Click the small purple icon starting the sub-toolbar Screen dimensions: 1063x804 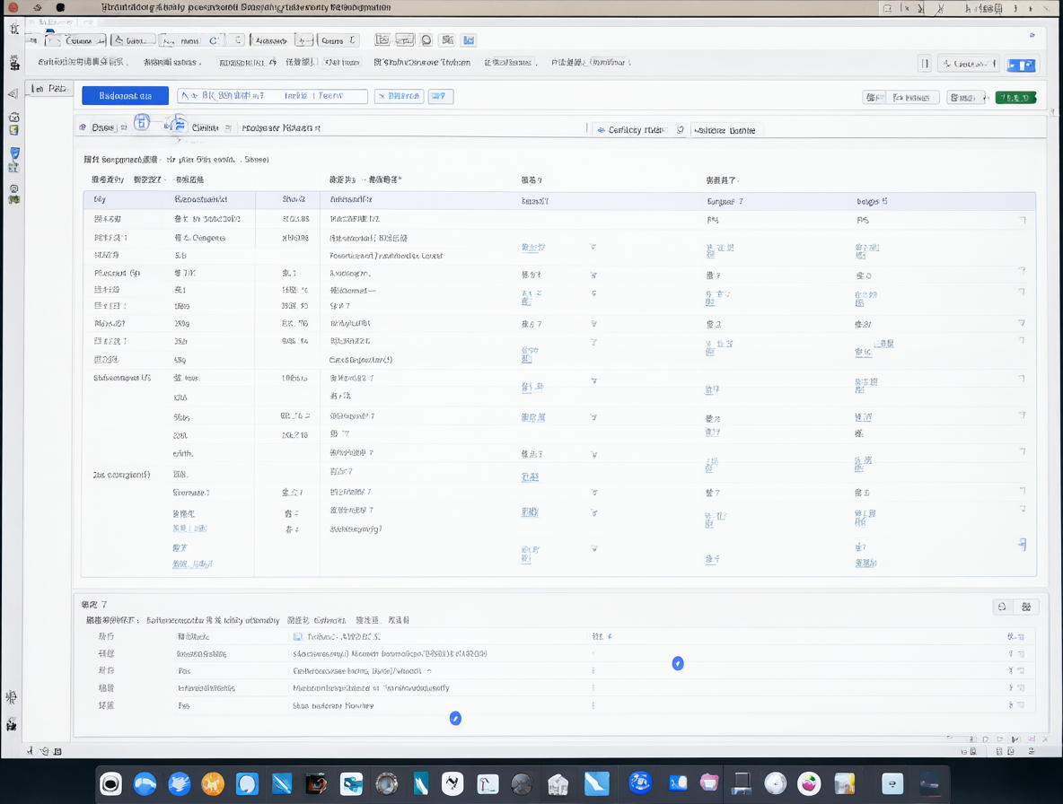click(x=83, y=127)
